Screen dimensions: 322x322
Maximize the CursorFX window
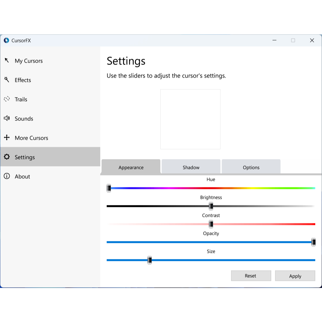[293, 40]
